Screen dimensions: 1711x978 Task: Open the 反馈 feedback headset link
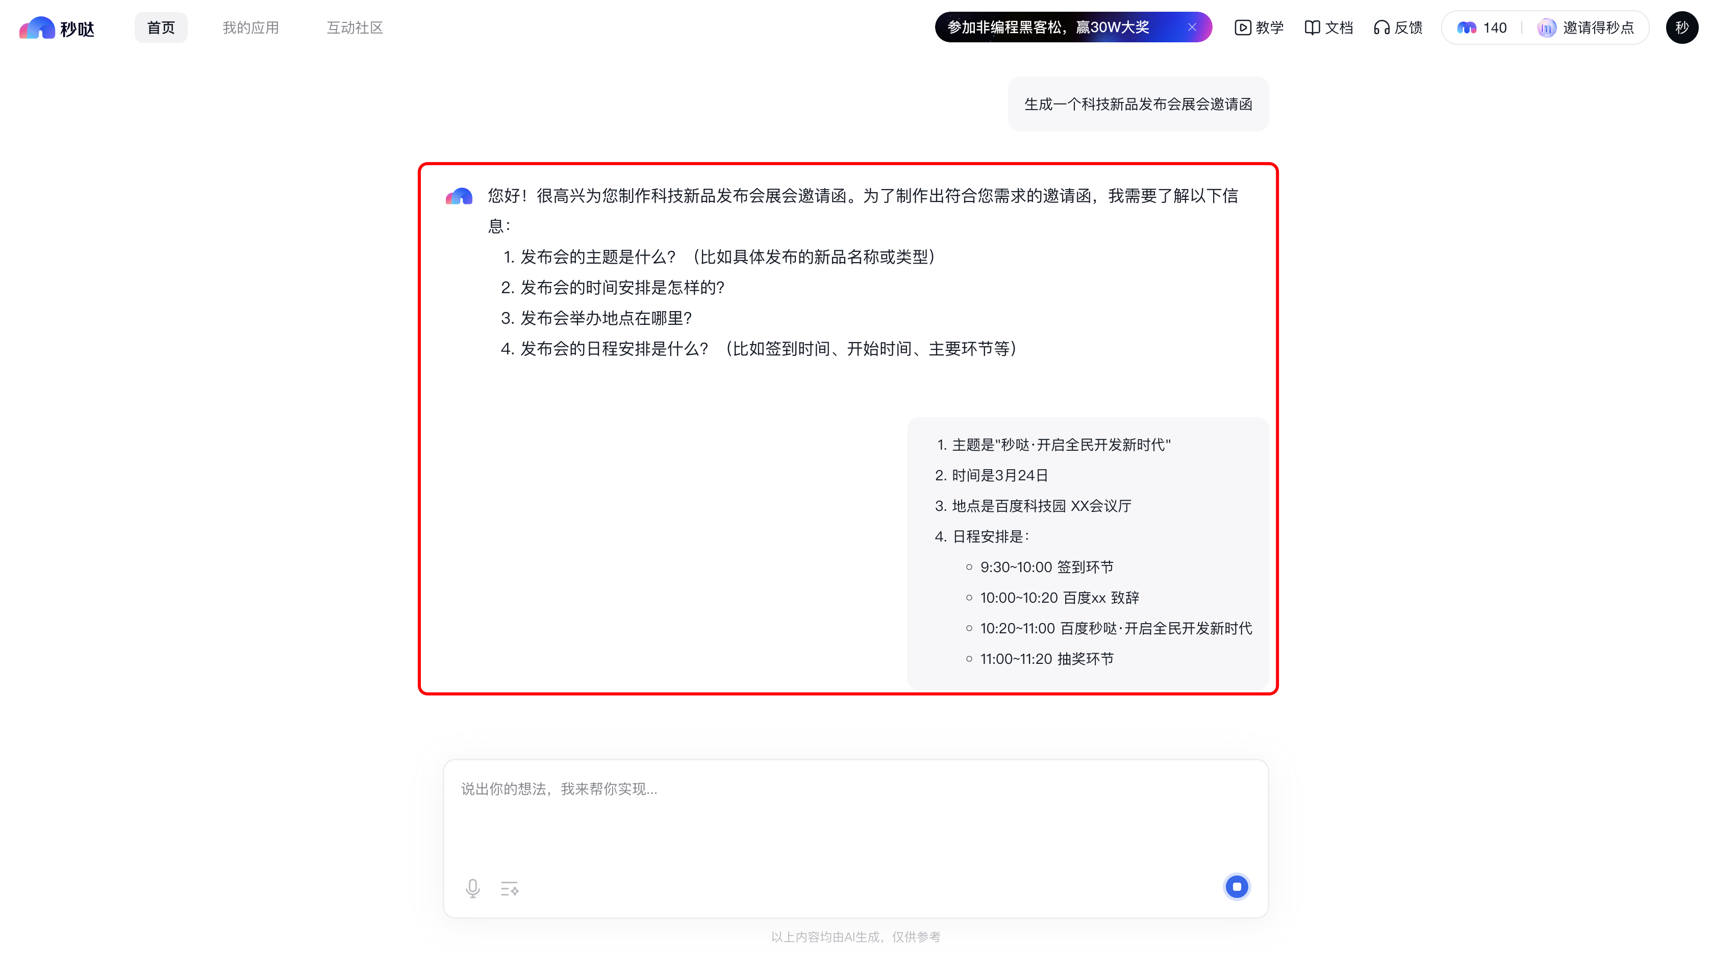pyautogui.click(x=1398, y=28)
